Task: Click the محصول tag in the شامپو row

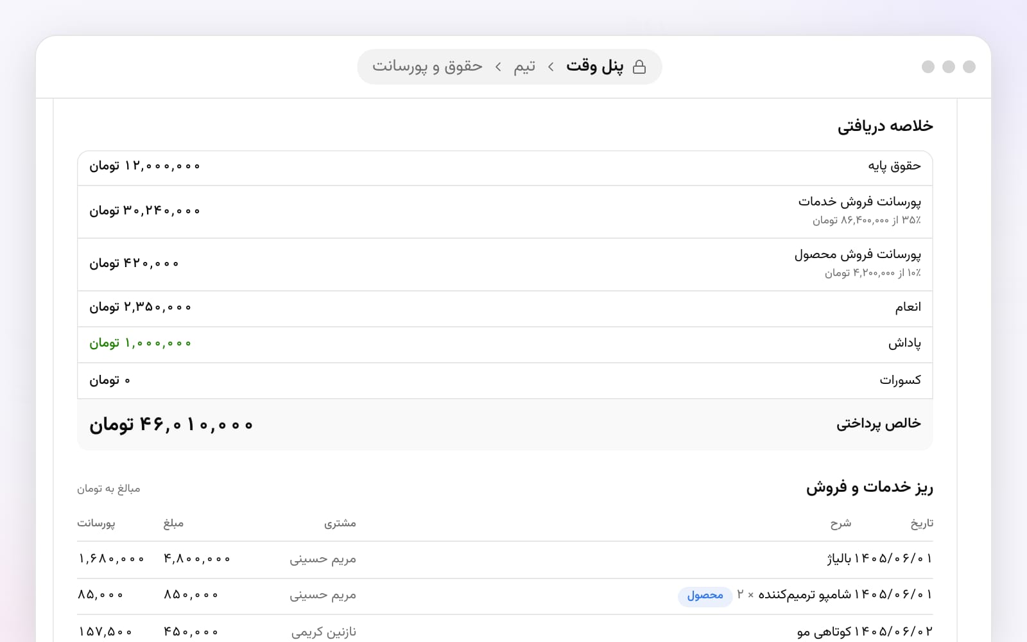Action: pos(705,596)
